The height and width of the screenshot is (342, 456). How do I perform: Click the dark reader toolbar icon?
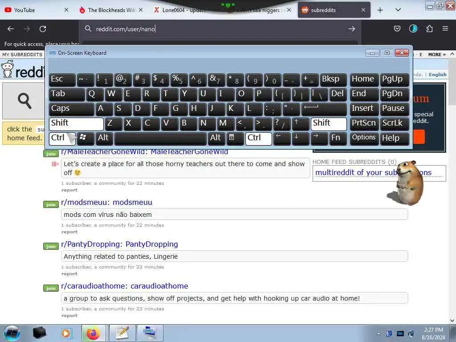point(413,28)
